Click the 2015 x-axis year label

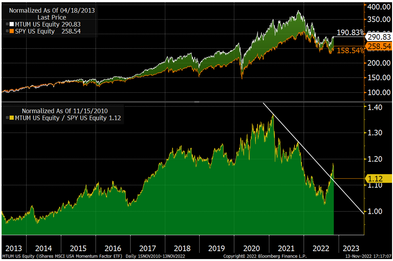point(78,248)
